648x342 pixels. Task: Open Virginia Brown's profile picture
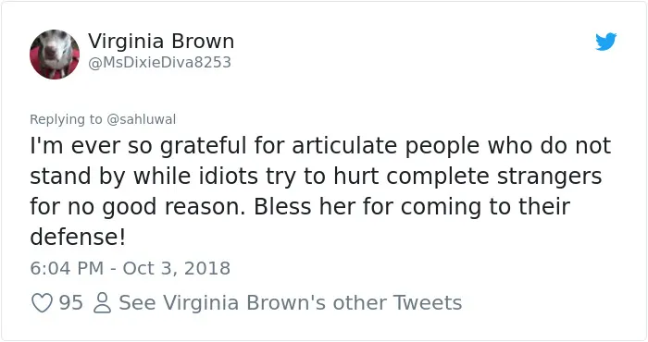coord(55,54)
